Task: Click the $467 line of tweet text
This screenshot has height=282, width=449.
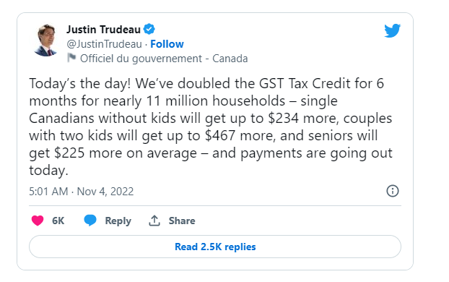Action: pos(204,135)
